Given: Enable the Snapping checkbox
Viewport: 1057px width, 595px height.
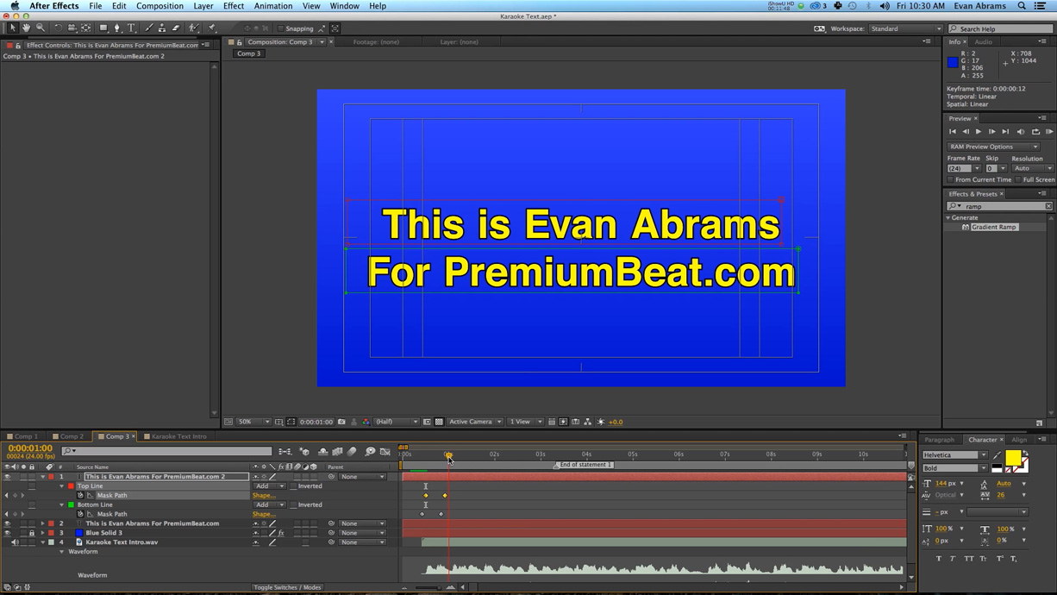Looking at the screenshot, I should click(280, 28).
